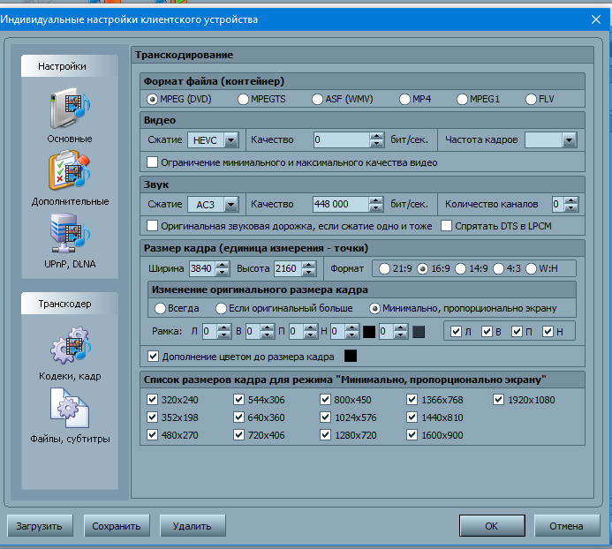612x549 pixels.
Task: Switch to the Транскодер sidebar section
Action: tap(64, 305)
